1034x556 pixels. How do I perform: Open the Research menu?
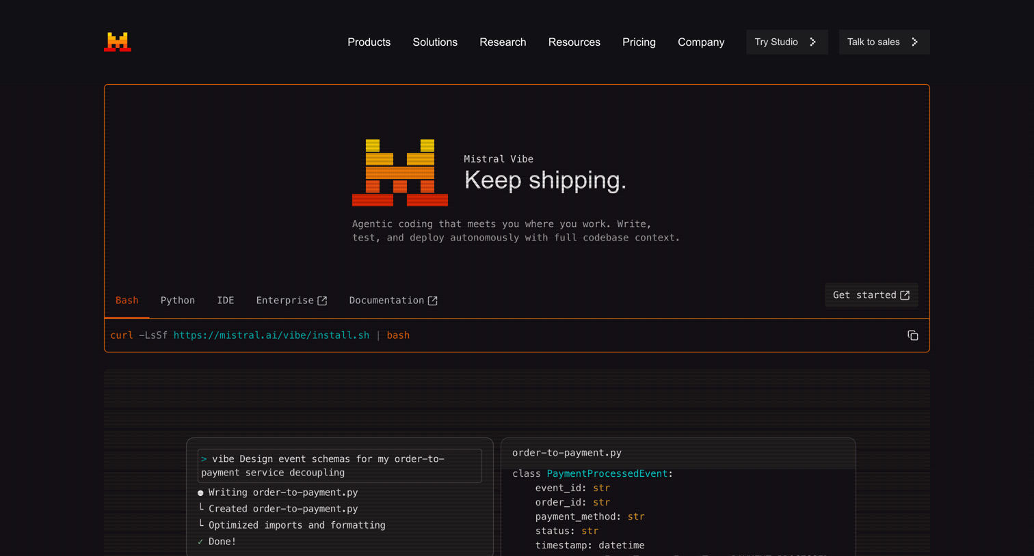tap(503, 42)
